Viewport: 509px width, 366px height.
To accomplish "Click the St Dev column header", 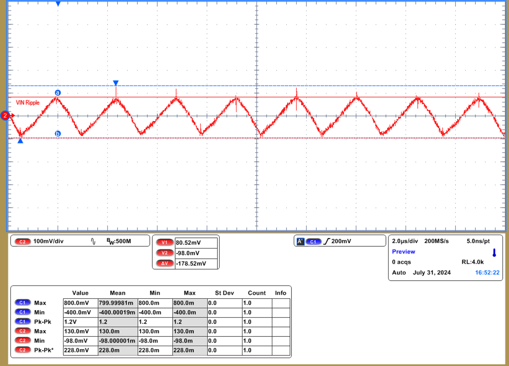I will [224, 293].
